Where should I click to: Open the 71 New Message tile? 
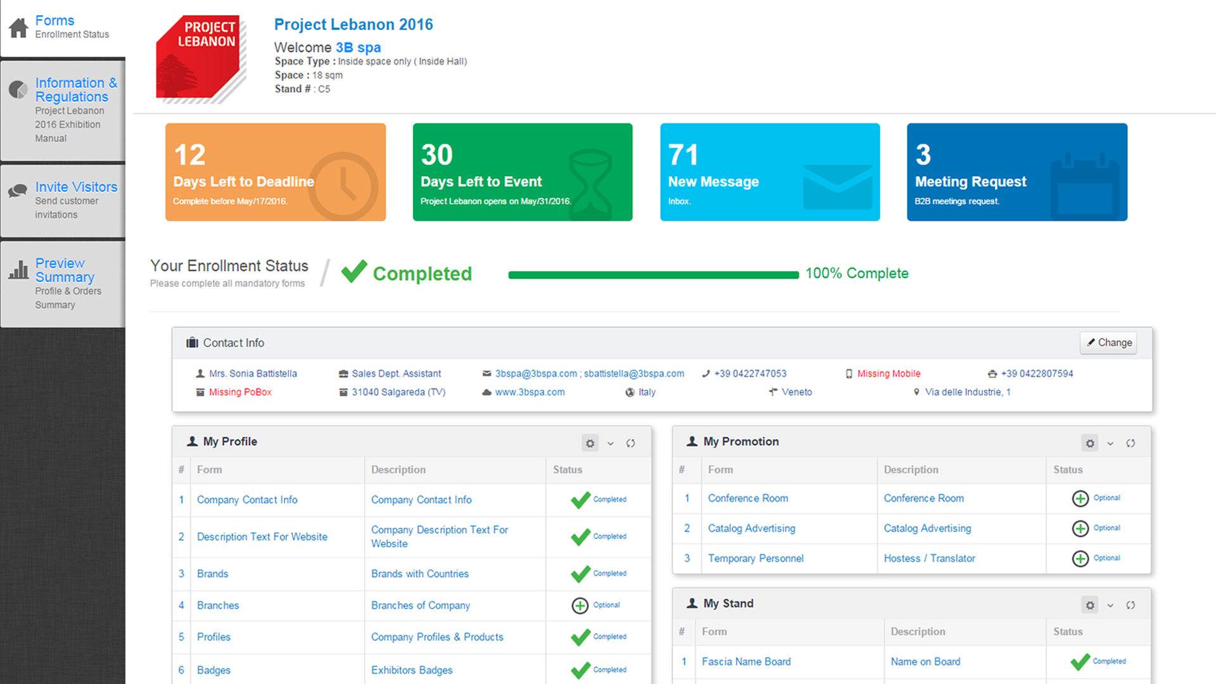click(769, 172)
